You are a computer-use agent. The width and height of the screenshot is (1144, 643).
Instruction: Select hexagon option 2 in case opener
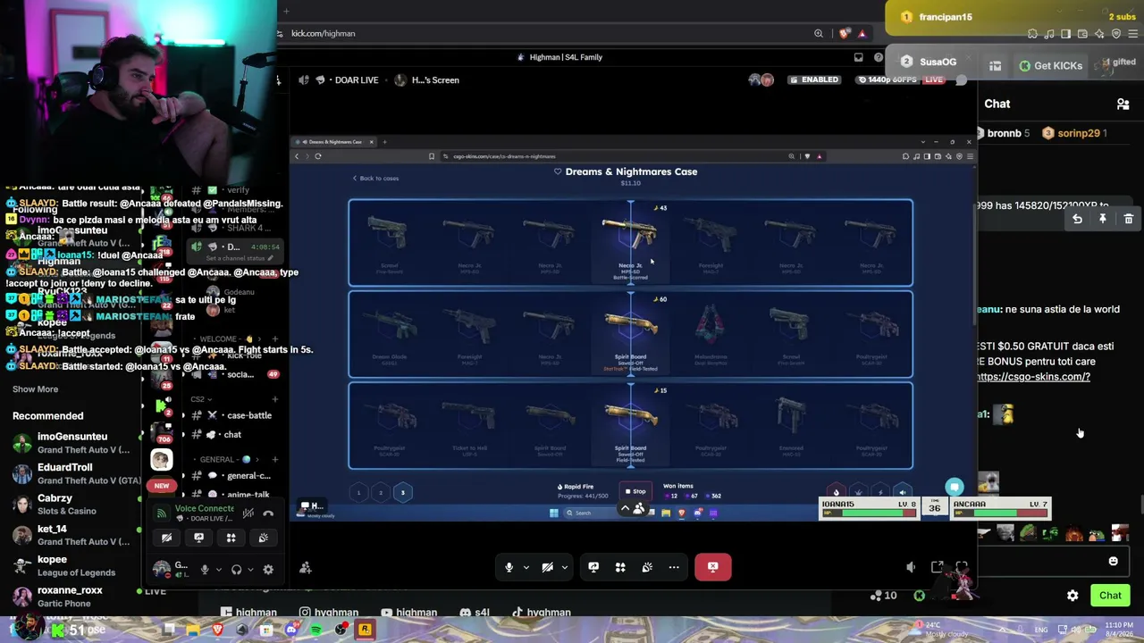380,492
